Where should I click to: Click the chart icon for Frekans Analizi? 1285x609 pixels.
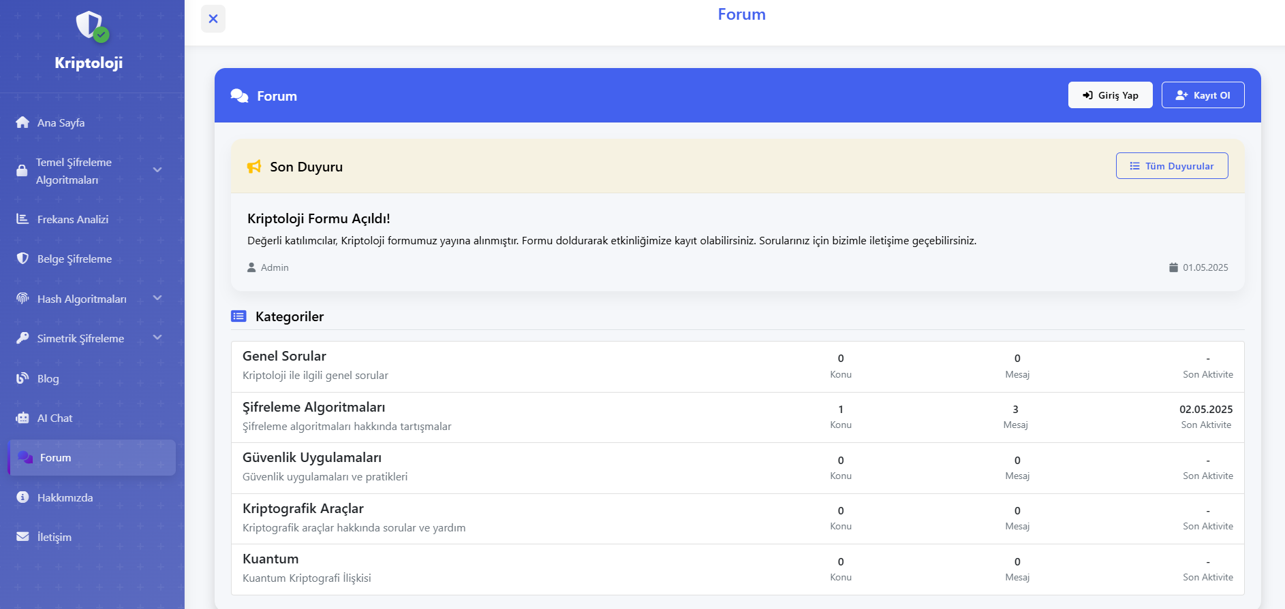(x=22, y=219)
